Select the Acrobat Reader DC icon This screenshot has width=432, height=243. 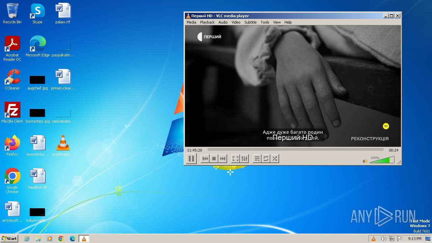coord(12,49)
